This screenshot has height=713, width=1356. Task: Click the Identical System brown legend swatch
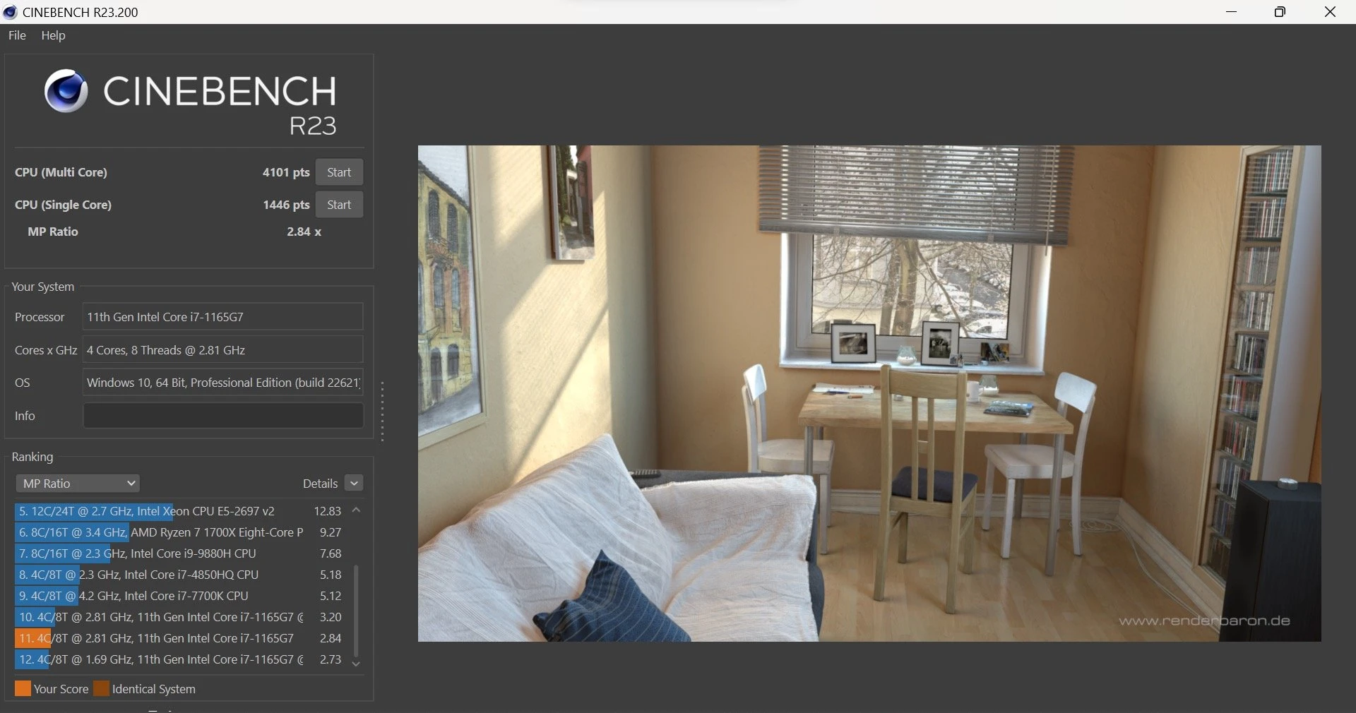[x=102, y=688]
